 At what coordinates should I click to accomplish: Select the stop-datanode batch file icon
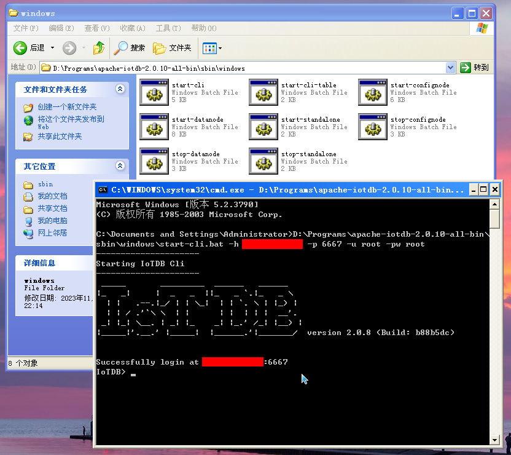(x=154, y=161)
